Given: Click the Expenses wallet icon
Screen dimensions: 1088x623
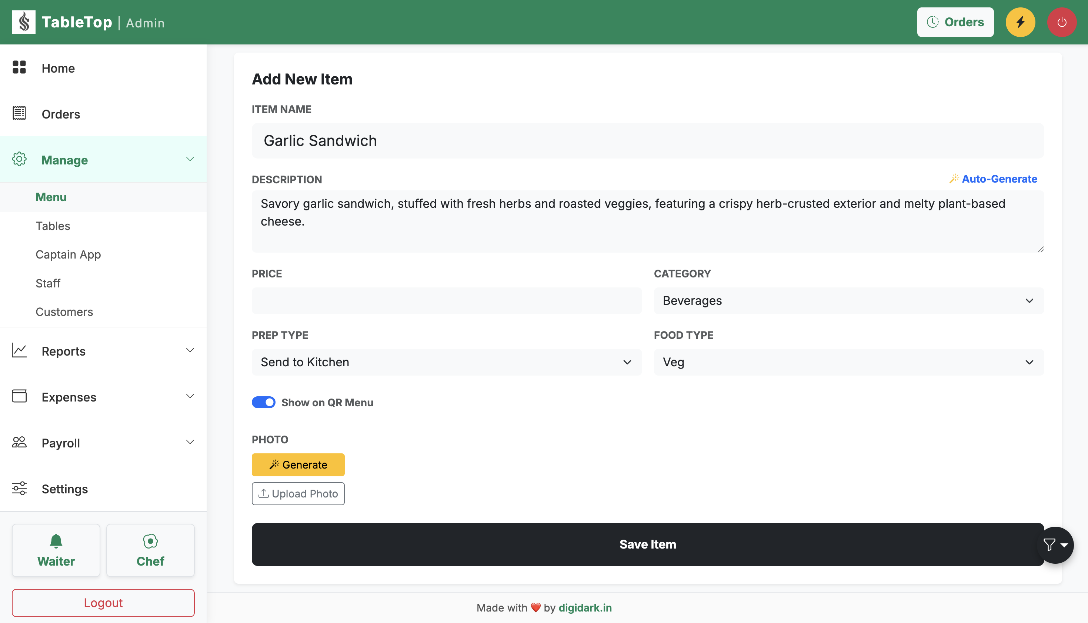Looking at the screenshot, I should 19,396.
